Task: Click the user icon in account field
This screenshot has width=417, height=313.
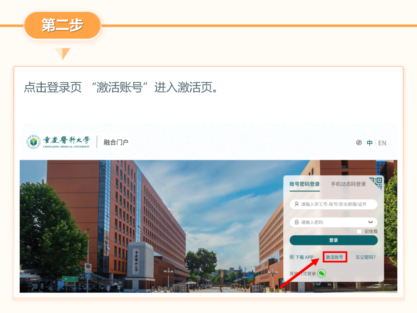Action: [297, 204]
